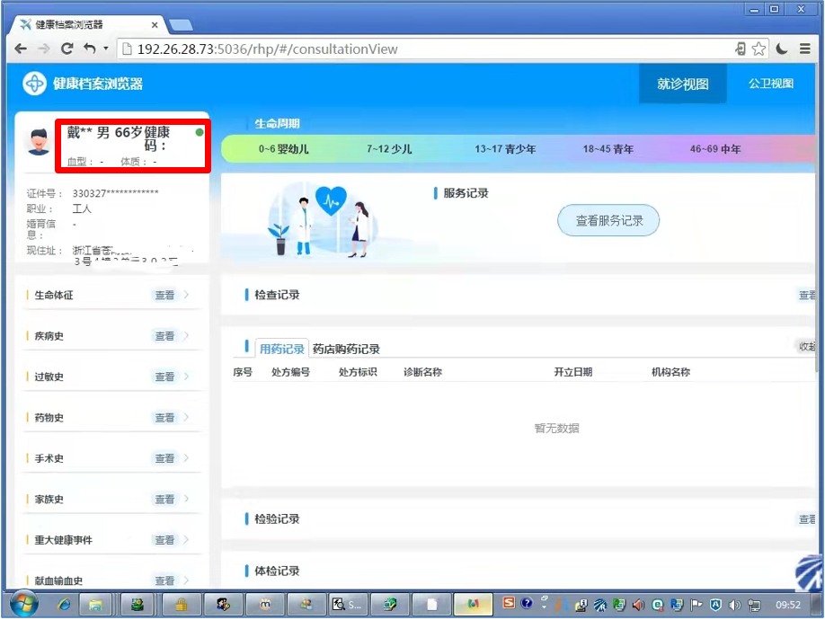Expand 手术史 section chevron
The height and width of the screenshot is (620, 825).
186,458
